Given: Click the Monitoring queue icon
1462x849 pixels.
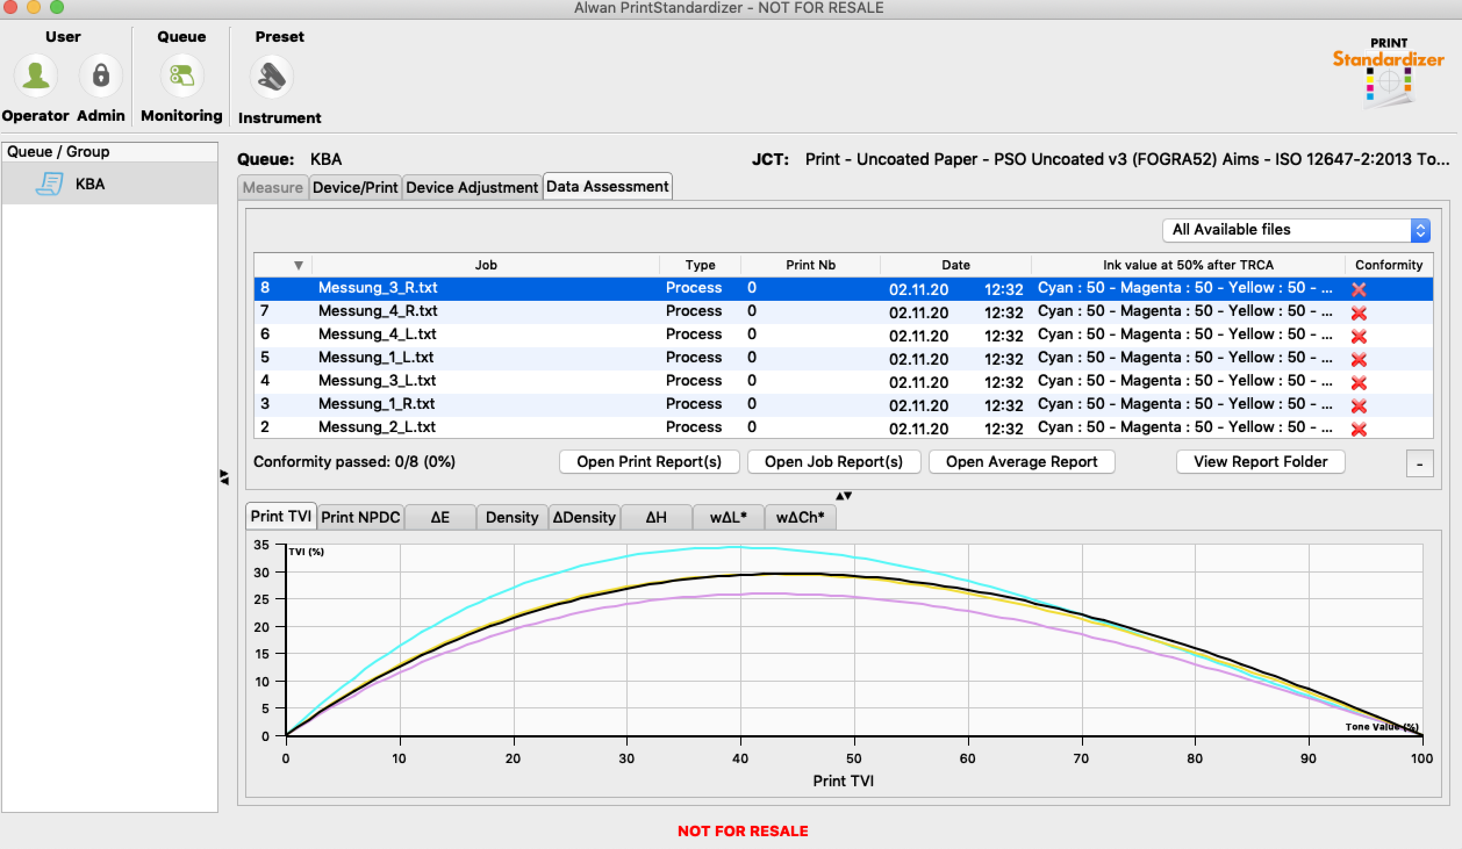Looking at the screenshot, I should coord(181,75).
